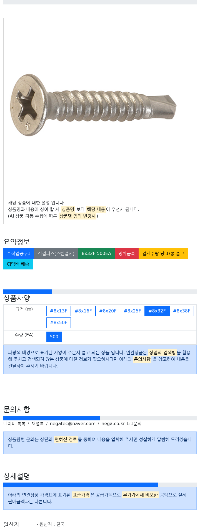Click the green 8x32F 500EA tag
Viewport: 200px width, 530px height.
[96, 254]
